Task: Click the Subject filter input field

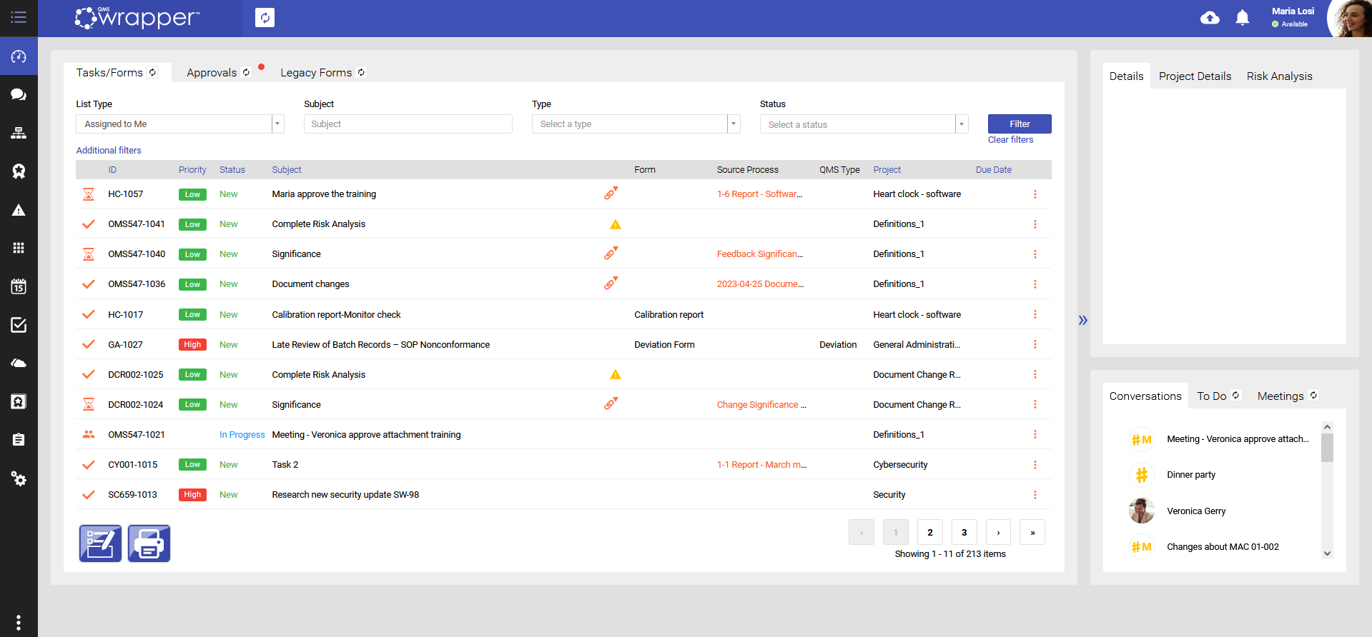Action: (x=408, y=124)
